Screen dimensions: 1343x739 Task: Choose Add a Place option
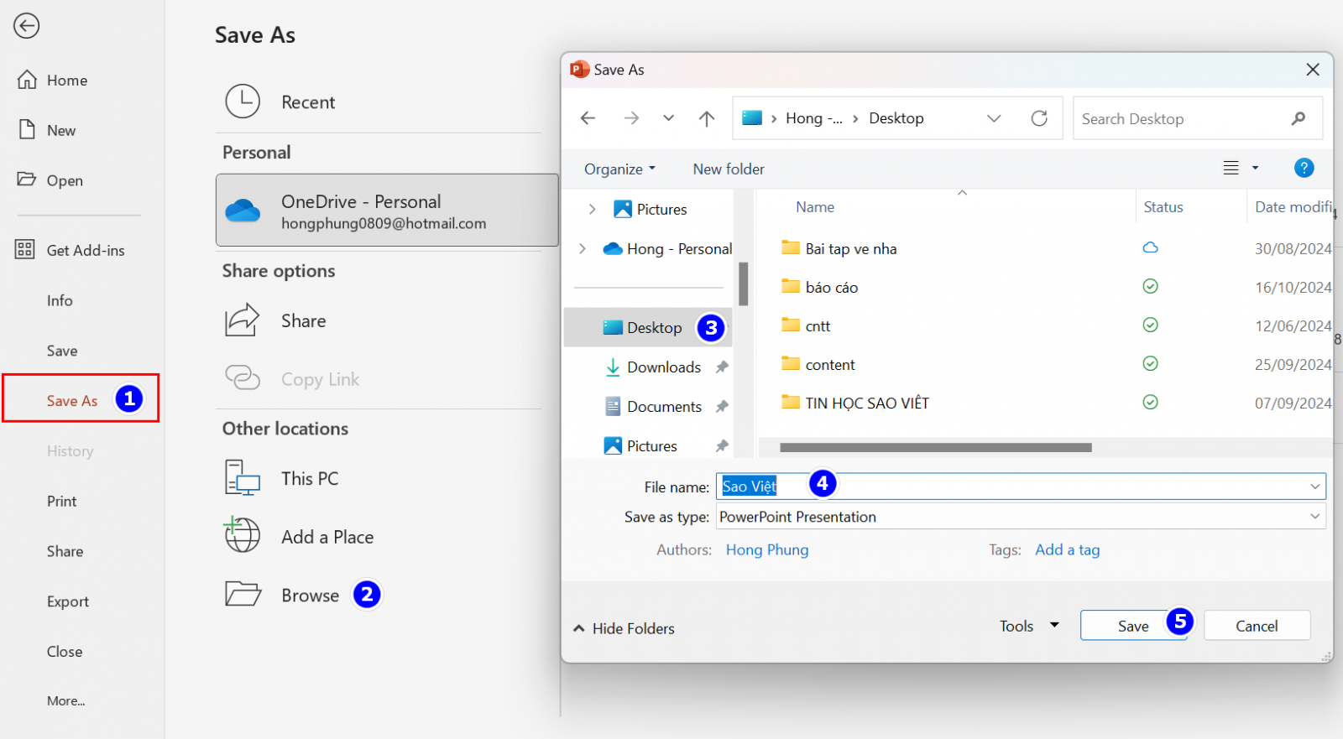click(327, 538)
